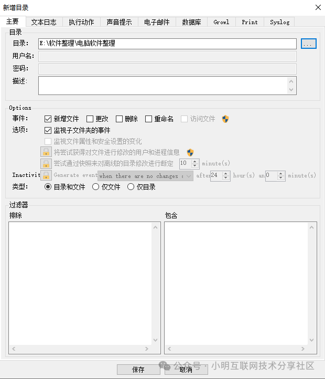The height and width of the screenshot is (379, 325).
Task: Click the shield icon after 用户和进程信息
Action: click(x=190, y=152)
